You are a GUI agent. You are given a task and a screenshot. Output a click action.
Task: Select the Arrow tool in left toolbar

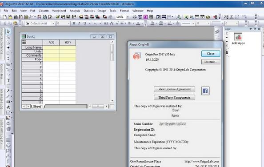8,91
